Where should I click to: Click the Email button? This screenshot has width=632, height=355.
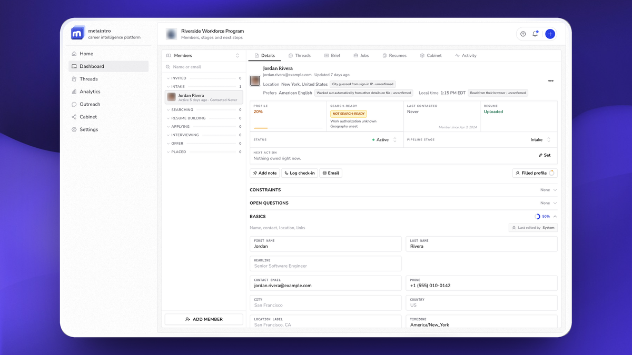coord(331,173)
